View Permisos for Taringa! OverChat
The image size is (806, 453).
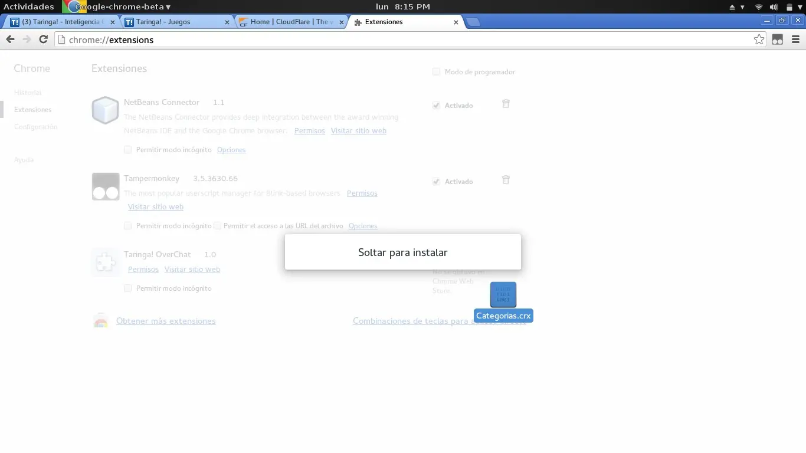coord(143,270)
